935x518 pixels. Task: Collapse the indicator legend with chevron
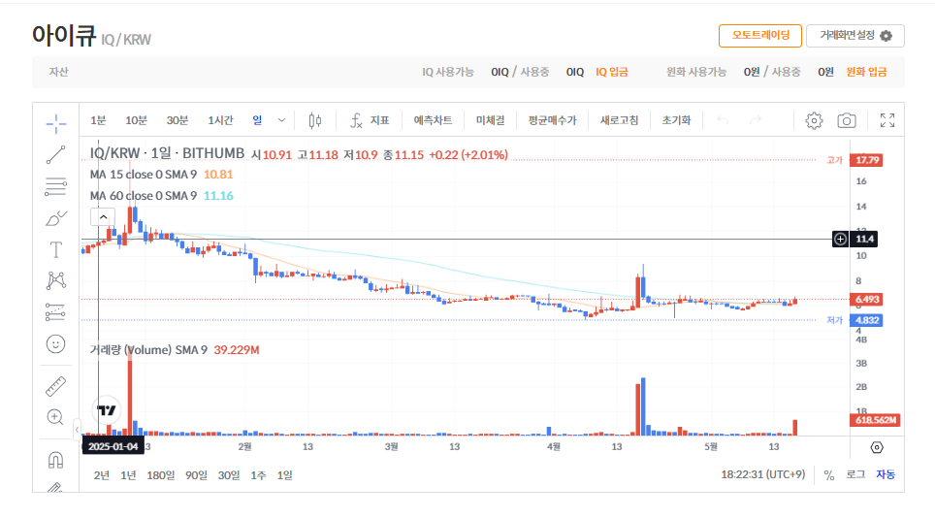coord(103,217)
